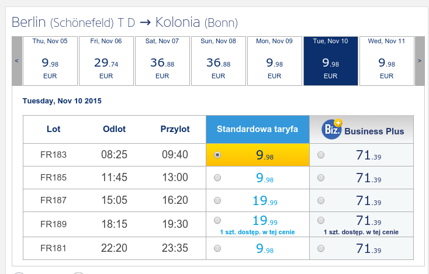Click the Standardowa taryfa column header
Screen dimensions: 429x274
click(x=257, y=129)
